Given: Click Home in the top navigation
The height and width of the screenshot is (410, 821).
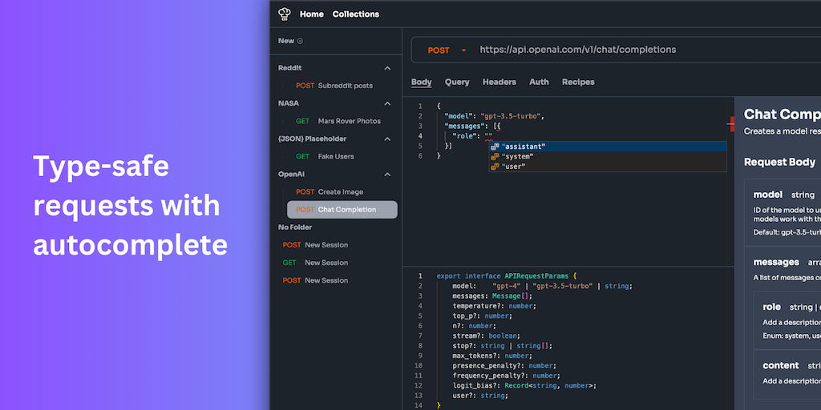Looking at the screenshot, I should 311,14.
